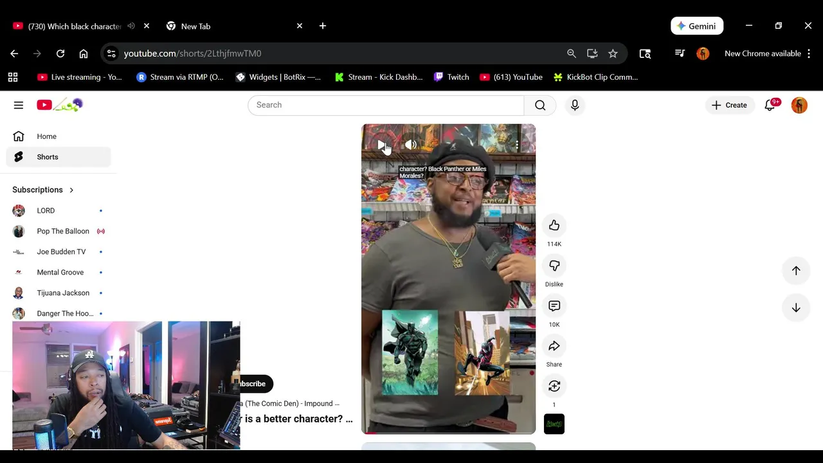Expand the Subscriptions section
Viewport: 823px width, 463px height.
click(x=43, y=190)
